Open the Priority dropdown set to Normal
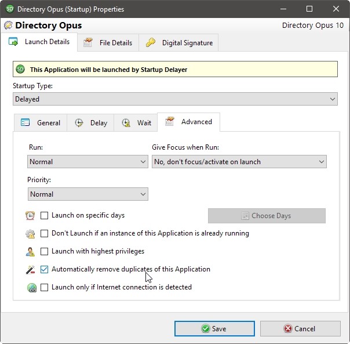 pos(87,194)
